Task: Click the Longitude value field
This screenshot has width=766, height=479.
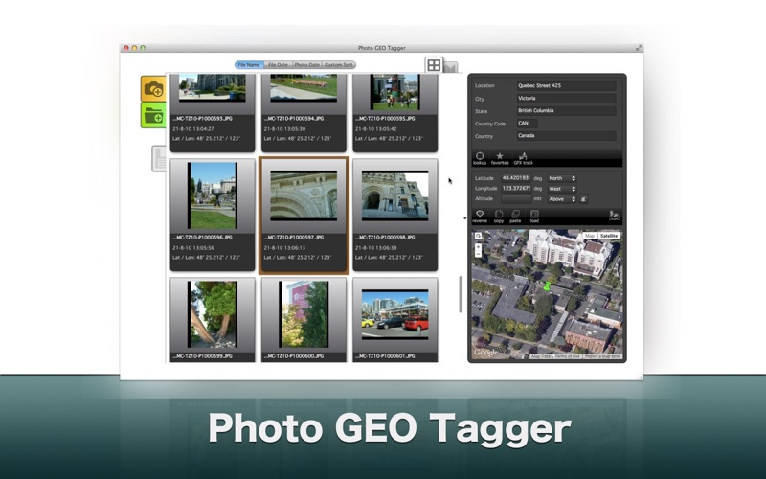Action: click(516, 188)
